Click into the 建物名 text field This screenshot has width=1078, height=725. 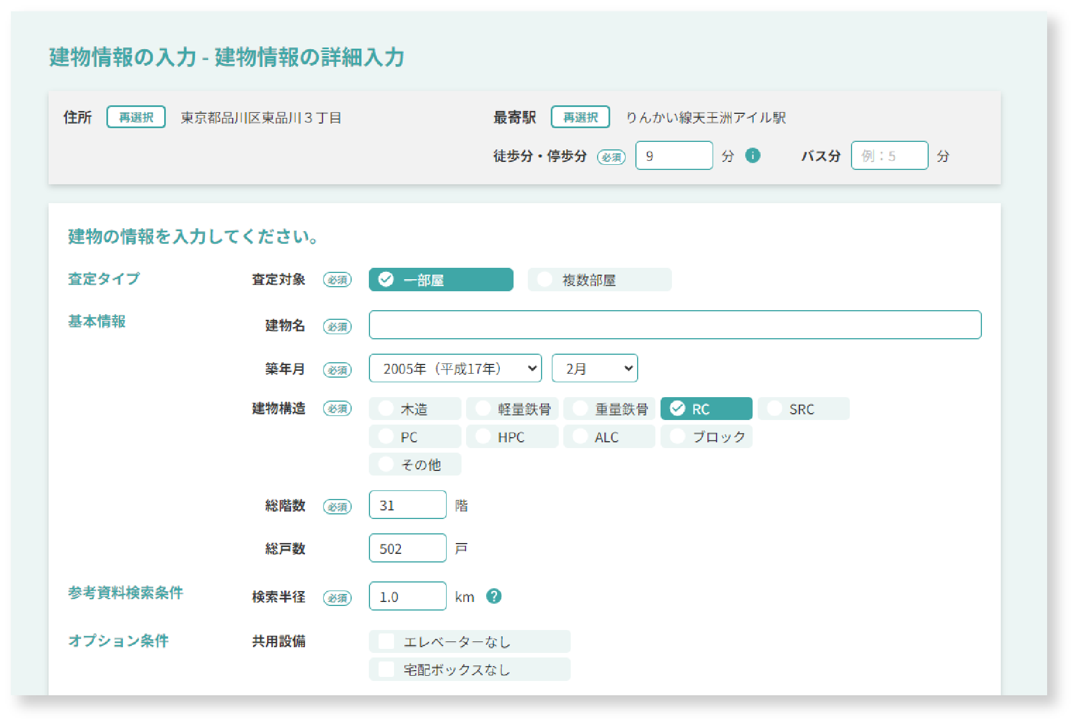tap(675, 325)
